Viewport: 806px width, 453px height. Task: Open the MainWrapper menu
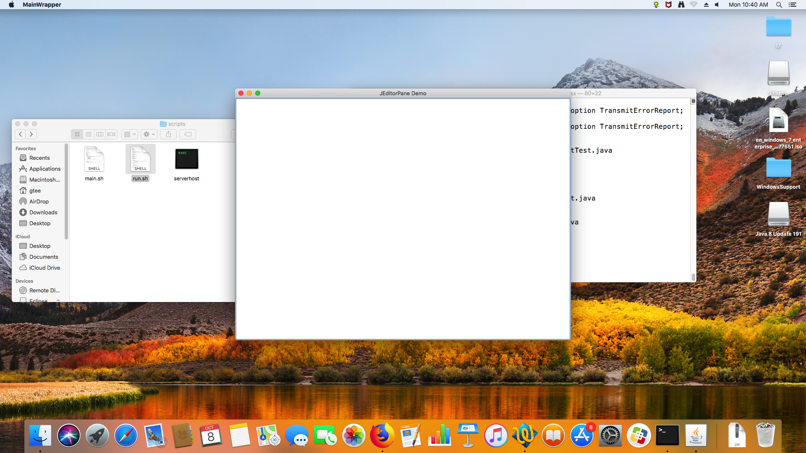coord(42,5)
